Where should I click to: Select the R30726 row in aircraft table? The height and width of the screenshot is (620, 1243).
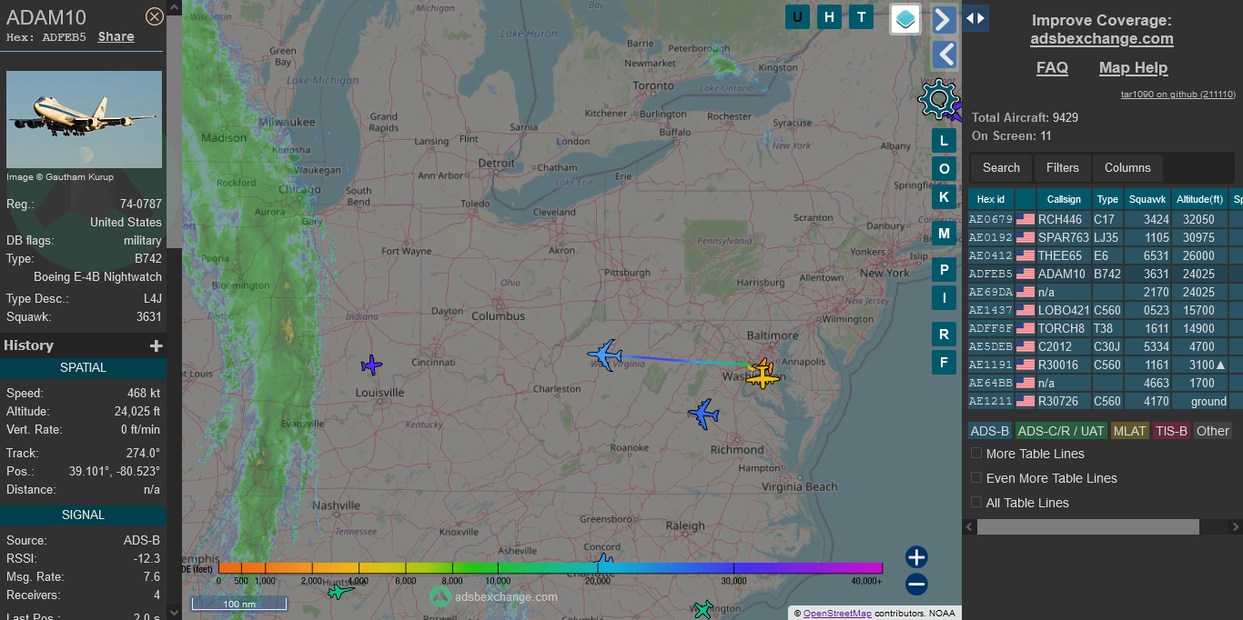click(1105, 401)
